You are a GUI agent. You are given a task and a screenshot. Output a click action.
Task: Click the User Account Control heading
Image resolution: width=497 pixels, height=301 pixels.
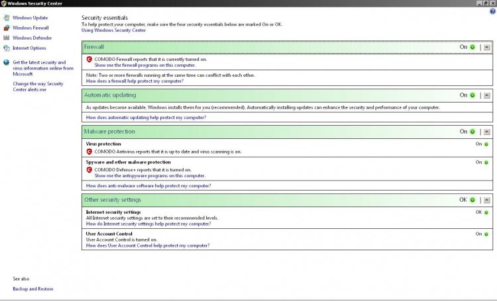tap(109, 234)
